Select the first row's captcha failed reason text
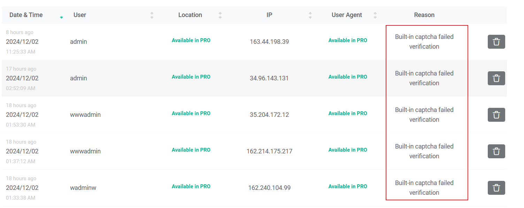The height and width of the screenshot is (208, 524). click(424, 42)
